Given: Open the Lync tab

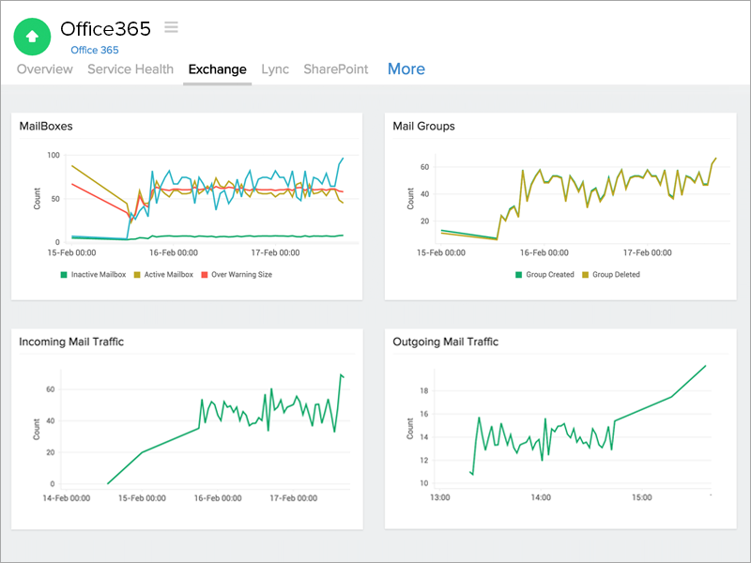Looking at the screenshot, I should point(275,68).
